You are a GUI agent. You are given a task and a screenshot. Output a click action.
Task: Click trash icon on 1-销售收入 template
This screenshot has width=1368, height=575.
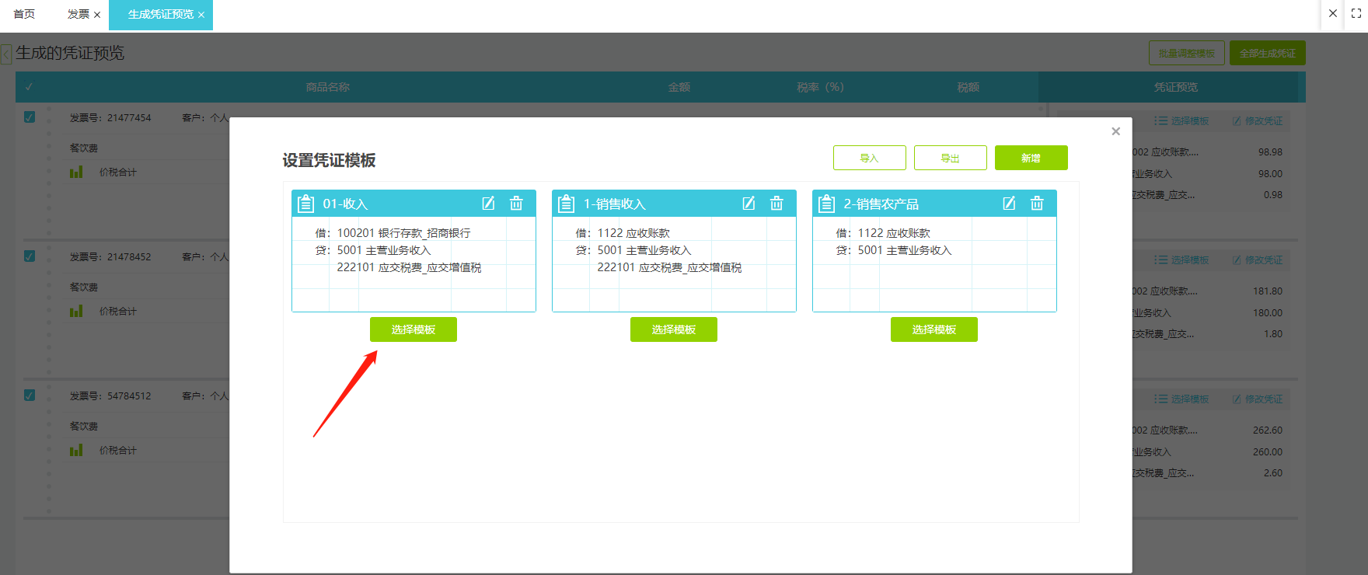click(x=776, y=204)
